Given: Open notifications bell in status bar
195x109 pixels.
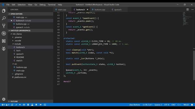Looking at the screenshot, I should [192, 105].
